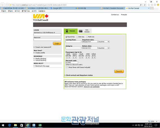This screenshot has height=128, width=160.
Task: Click the VIA Rail Canada logo
Action: point(41,17)
